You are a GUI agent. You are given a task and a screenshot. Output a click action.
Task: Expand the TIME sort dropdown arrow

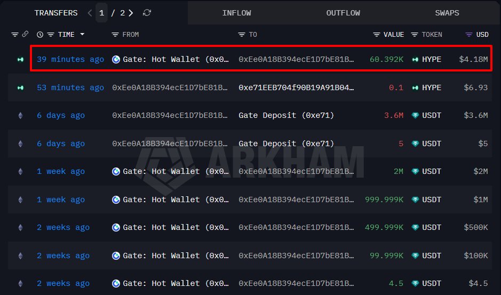click(82, 34)
